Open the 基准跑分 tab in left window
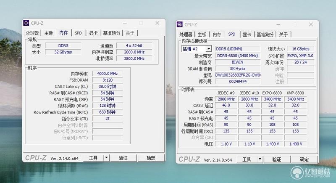Image resolution: width=336 pixels, height=183 pixels. (x=112, y=33)
